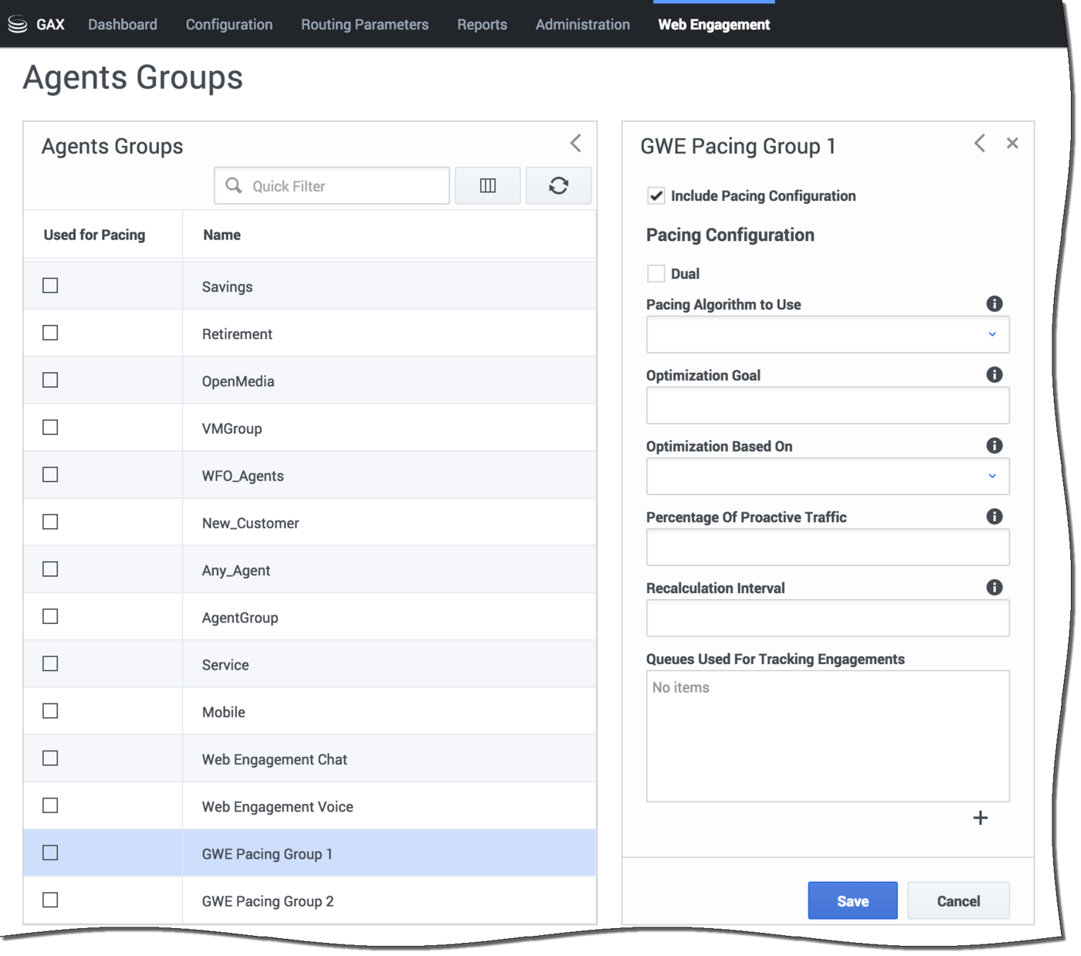Enable the Dual checkbox
Screen dimensions: 1081x956
656,273
